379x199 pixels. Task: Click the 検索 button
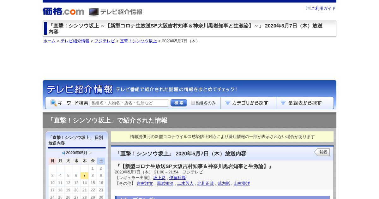(179, 103)
